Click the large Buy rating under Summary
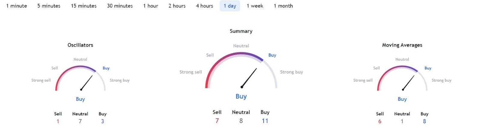The height and width of the screenshot is (134, 481). pos(241,96)
